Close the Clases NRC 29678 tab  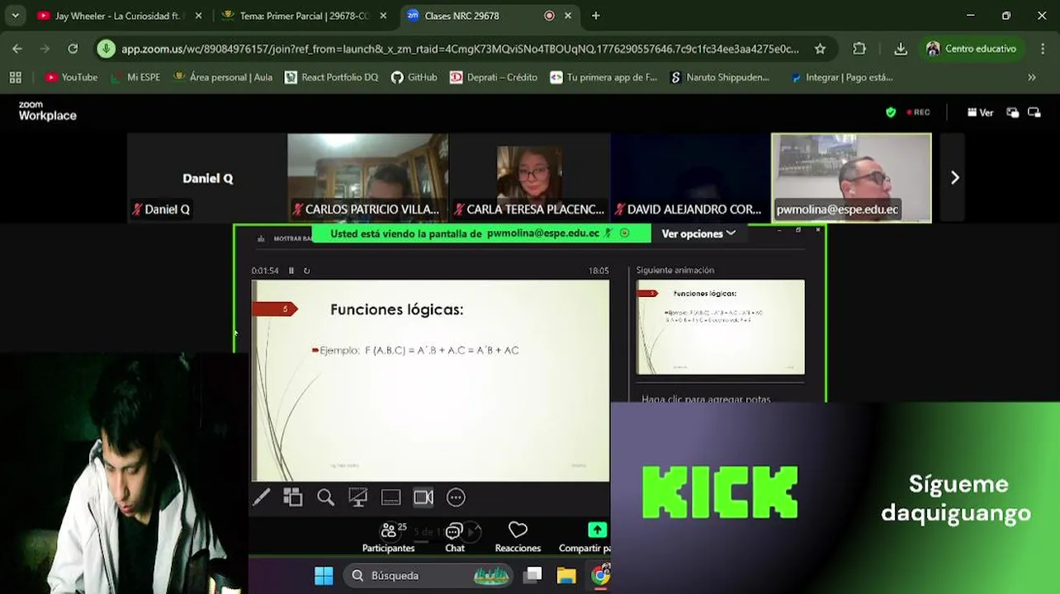(568, 16)
